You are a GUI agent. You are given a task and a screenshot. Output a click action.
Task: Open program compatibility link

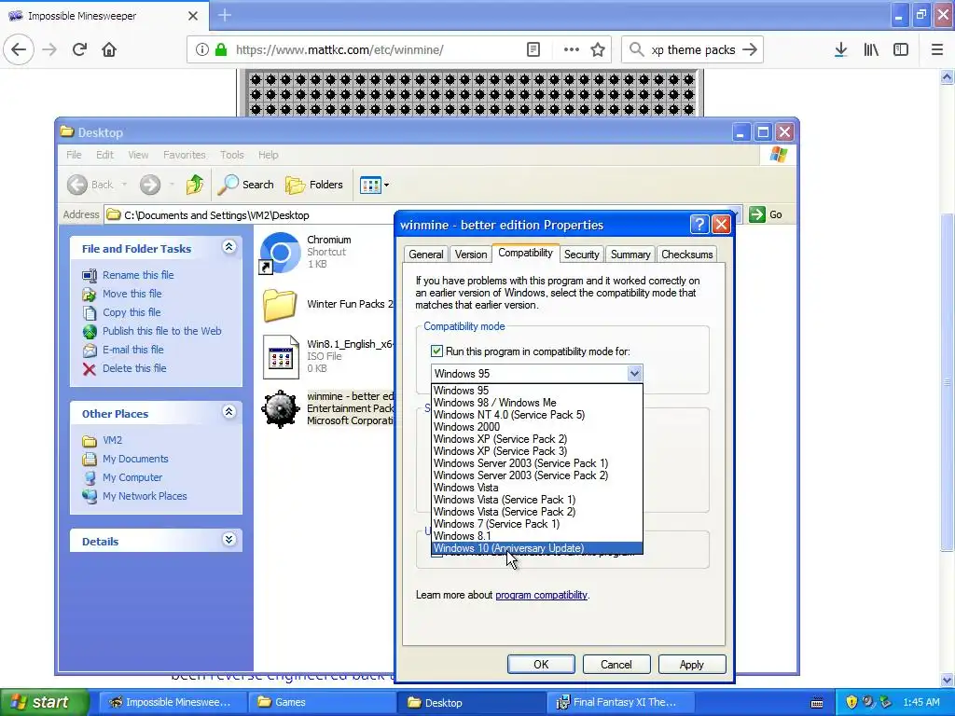[x=542, y=595]
